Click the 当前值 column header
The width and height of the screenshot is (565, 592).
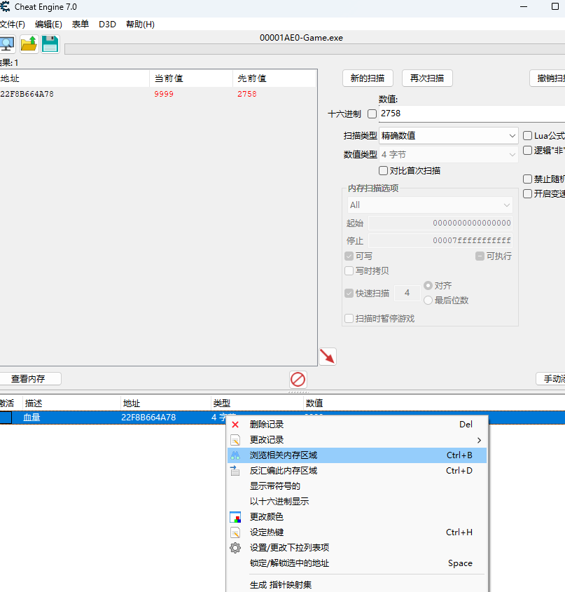[x=191, y=78]
